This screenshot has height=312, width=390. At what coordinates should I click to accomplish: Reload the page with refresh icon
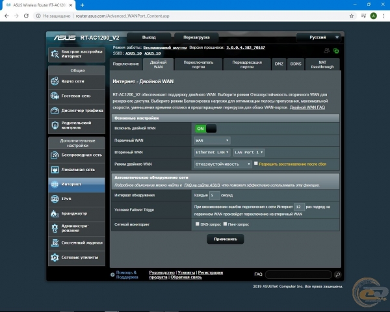tap(26, 16)
